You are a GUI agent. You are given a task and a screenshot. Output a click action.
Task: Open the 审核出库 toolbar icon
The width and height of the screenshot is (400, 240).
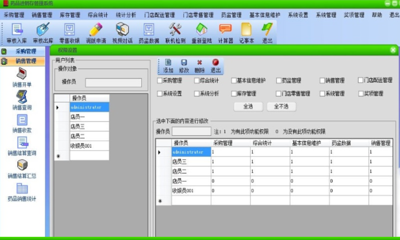43,33
